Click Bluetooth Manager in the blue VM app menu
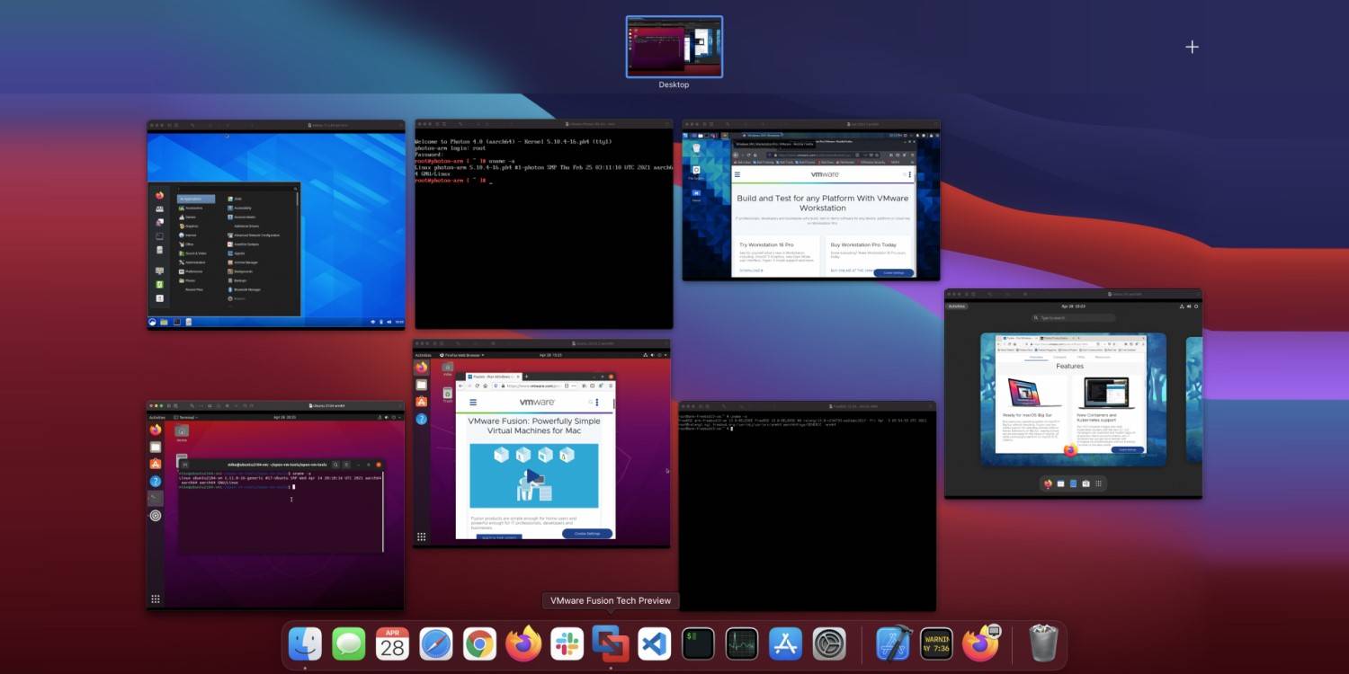This screenshot has height=674, width=1349. [243, 289]
